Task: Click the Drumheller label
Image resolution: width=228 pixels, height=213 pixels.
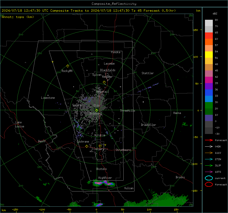Action: coord(148,125)
